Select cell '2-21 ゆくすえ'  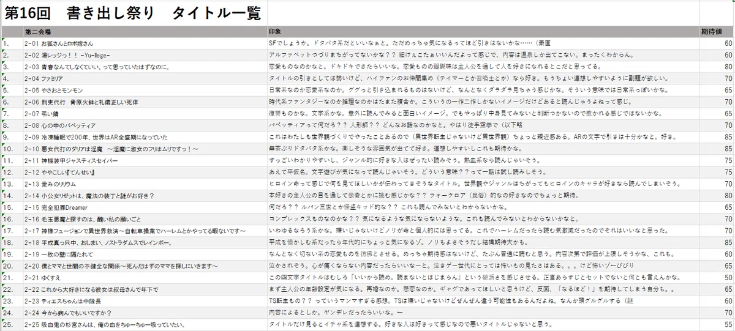coord(145,278)
